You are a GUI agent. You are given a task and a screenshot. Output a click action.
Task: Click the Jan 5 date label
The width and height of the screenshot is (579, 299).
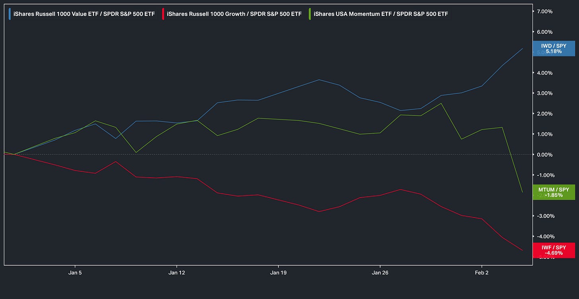75,273
